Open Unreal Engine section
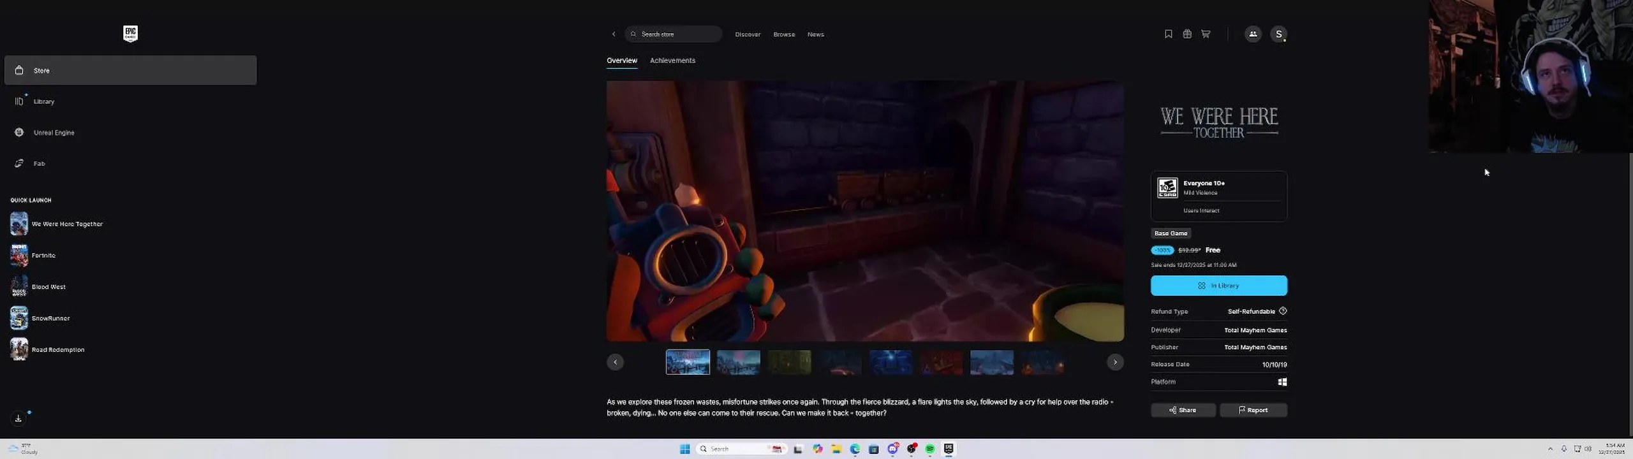1633x459 pixels. [x=130, y=133]
